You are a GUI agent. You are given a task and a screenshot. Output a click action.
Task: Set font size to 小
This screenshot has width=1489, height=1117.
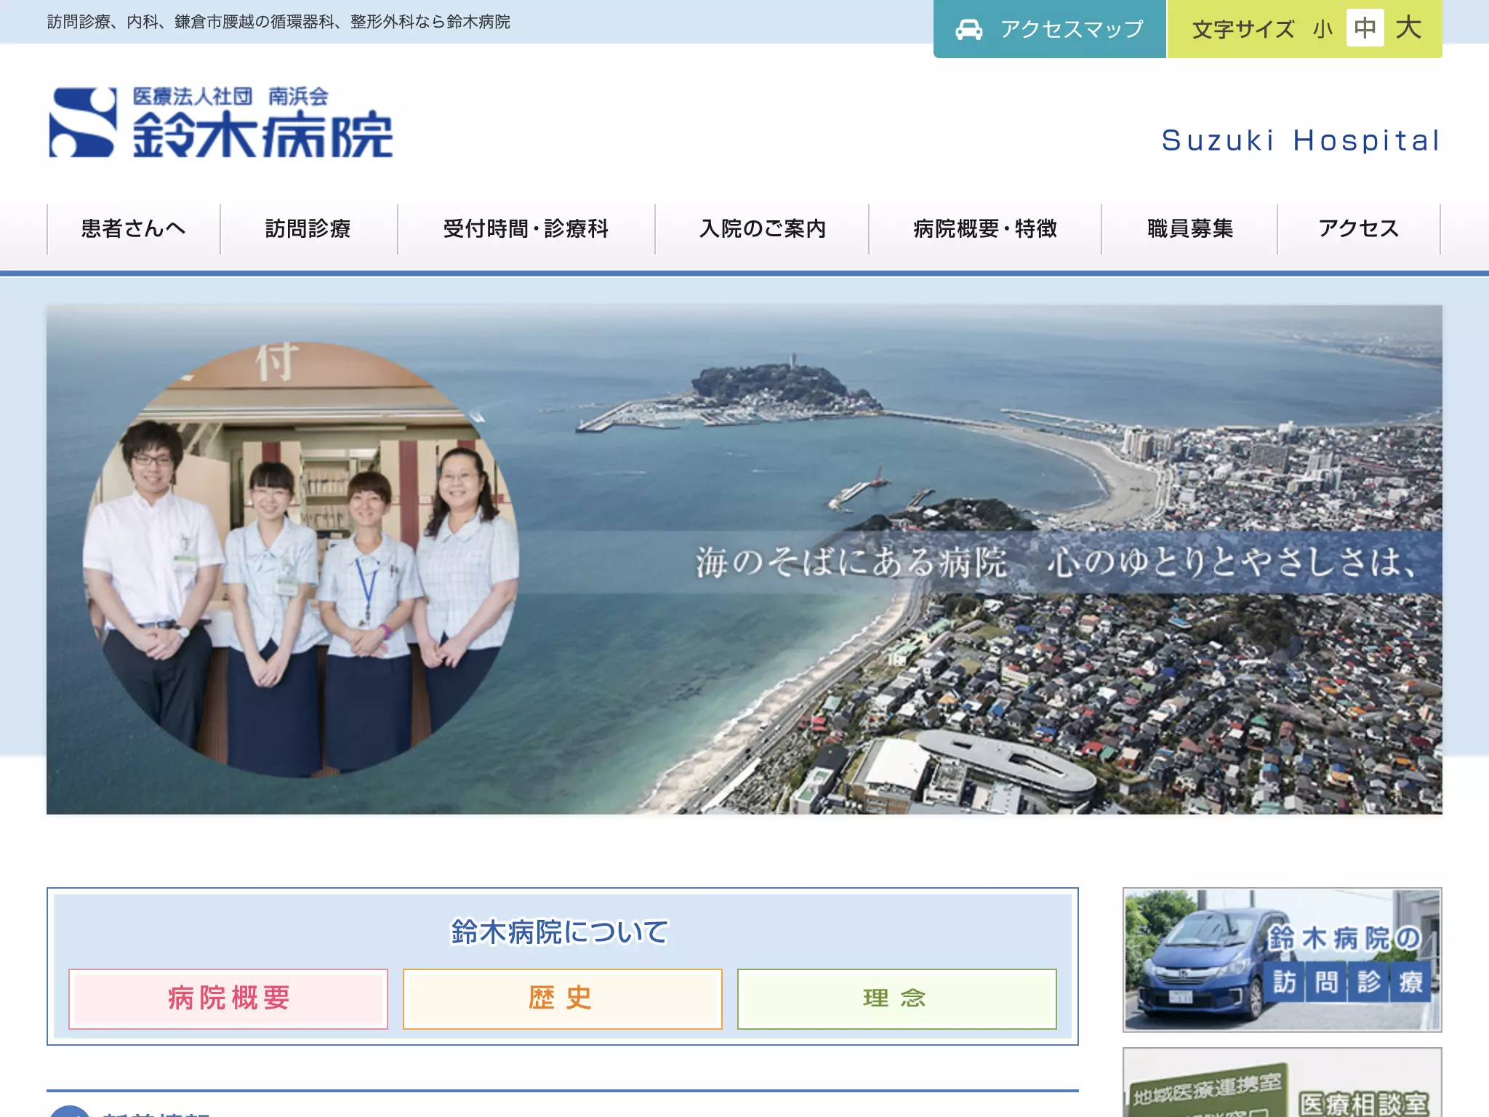1323,29
